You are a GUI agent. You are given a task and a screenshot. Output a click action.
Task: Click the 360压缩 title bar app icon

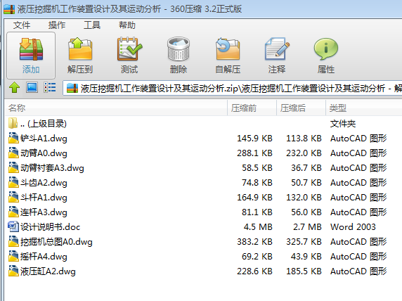[x=9, y=9]
